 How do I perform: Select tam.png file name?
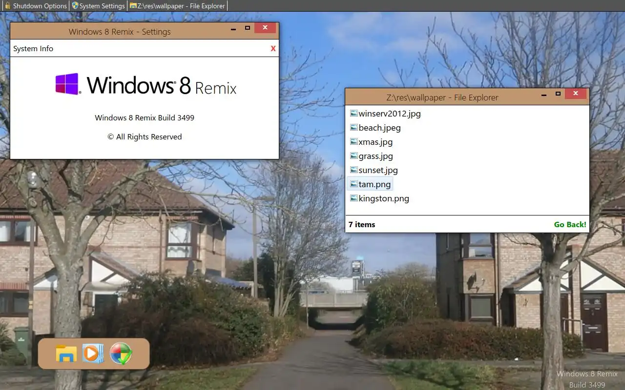coord(375,184)
